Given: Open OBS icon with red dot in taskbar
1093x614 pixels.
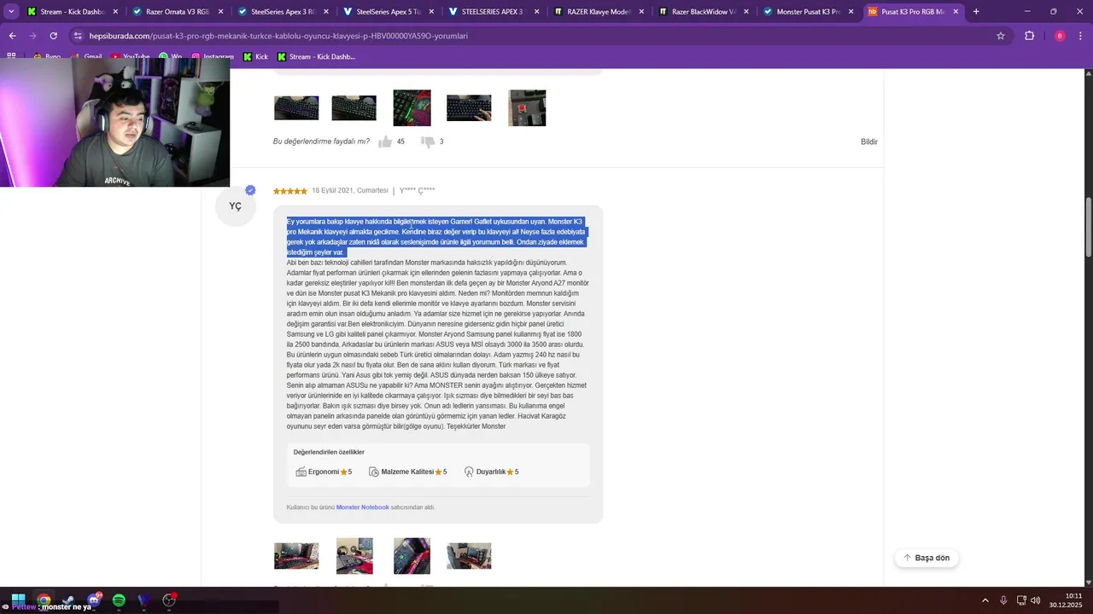Looking at the screenshot, I should tap(169, 600).
